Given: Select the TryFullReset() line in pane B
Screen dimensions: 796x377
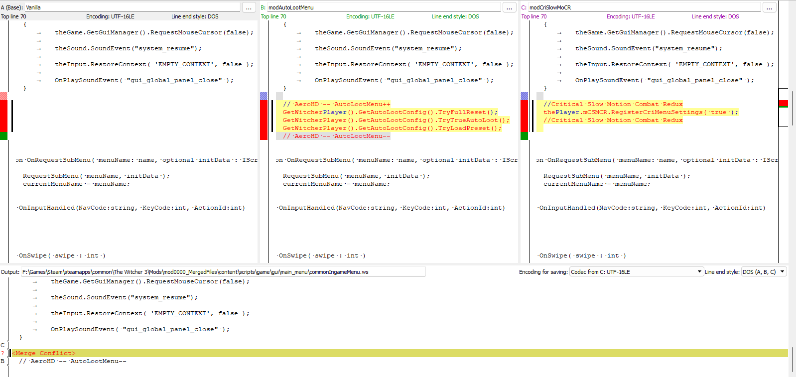Looking at the screenshot, I should (391, 112).
